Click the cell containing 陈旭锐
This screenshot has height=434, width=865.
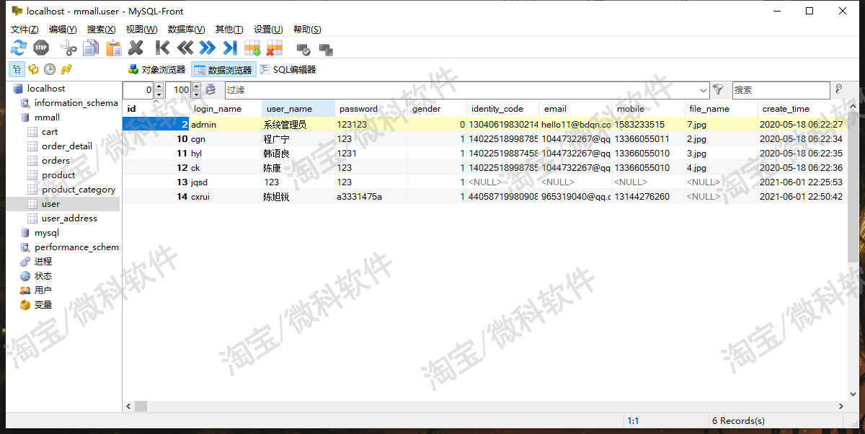pyautogui.click(x=298, y=197)
